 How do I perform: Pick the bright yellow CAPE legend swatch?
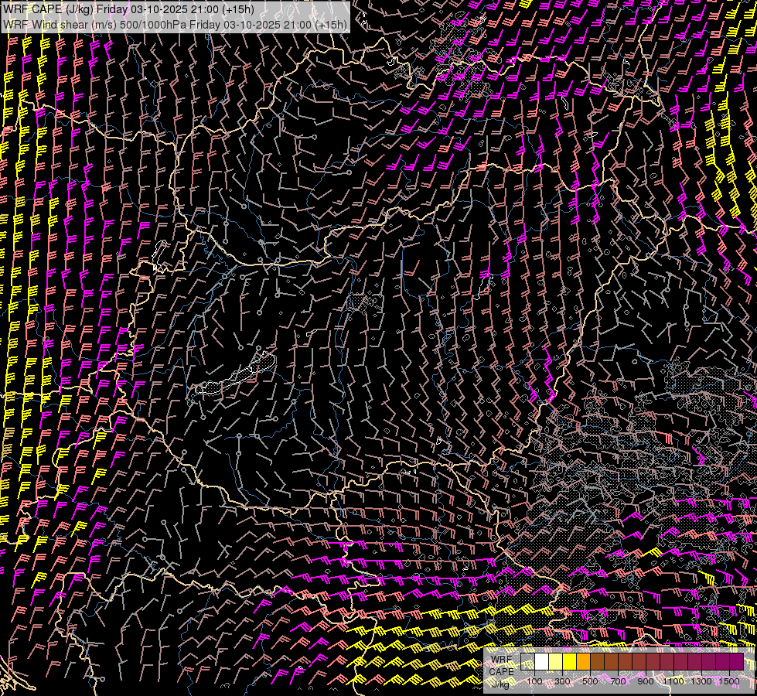pyautogui.click(x=569, y=662)
